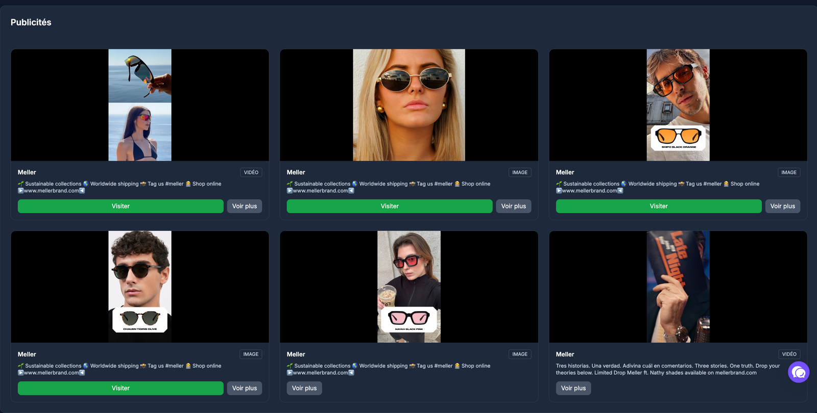This screenshot has width=817, height=413.
Task: Click Visiter on the Shipo Black Orange ad
Action: click(x=659, y=206)
